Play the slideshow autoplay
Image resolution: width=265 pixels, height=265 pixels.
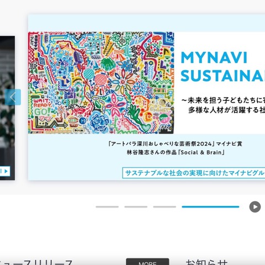[x=255, y=207]
